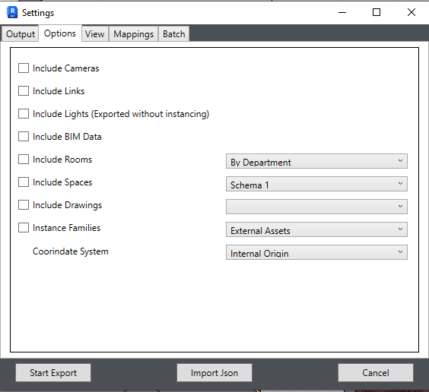Open the View tab

click(x=94, y=34)
